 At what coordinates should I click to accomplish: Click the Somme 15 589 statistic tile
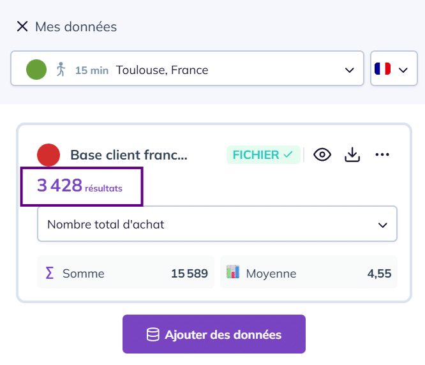click(125, 273)
